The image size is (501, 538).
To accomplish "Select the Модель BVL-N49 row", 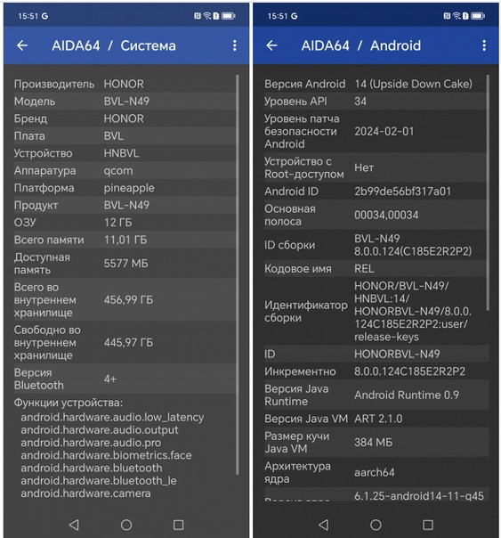I will tap(125, 102).
